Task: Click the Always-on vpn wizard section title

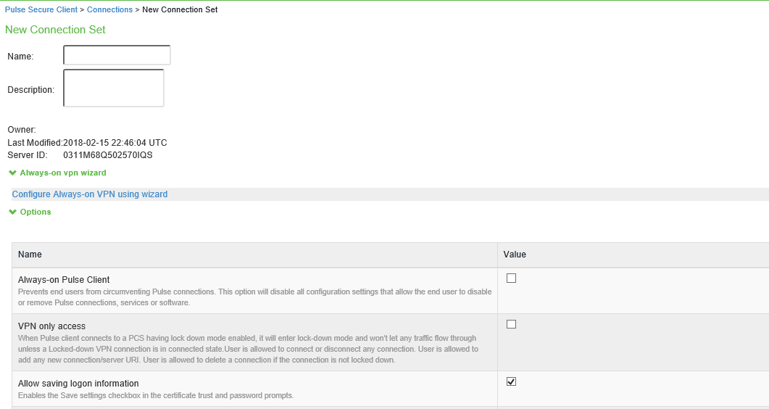Action: tap(63, 173)
